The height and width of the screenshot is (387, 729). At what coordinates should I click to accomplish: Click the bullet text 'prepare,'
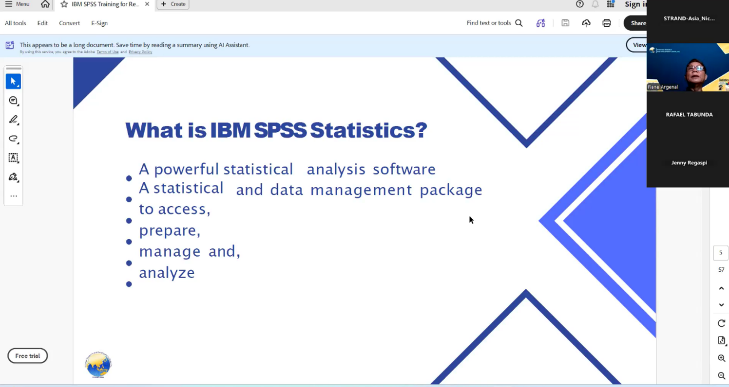[170, 230]
